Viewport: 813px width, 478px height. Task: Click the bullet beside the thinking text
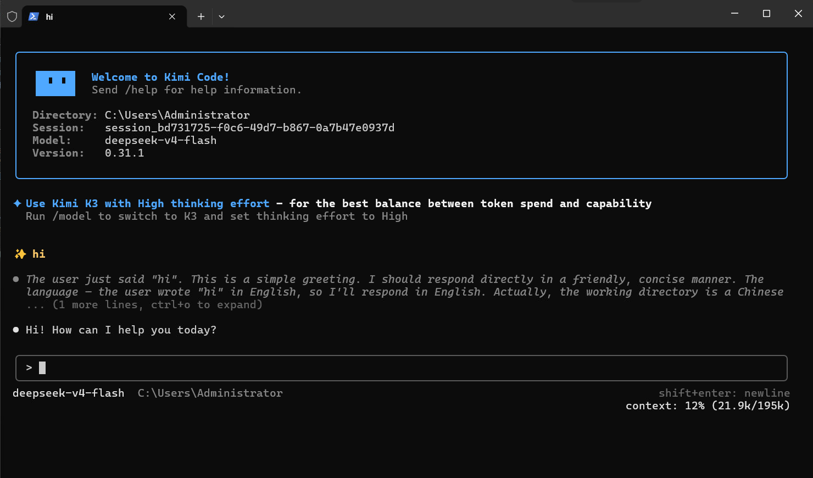tap(16, 279)
